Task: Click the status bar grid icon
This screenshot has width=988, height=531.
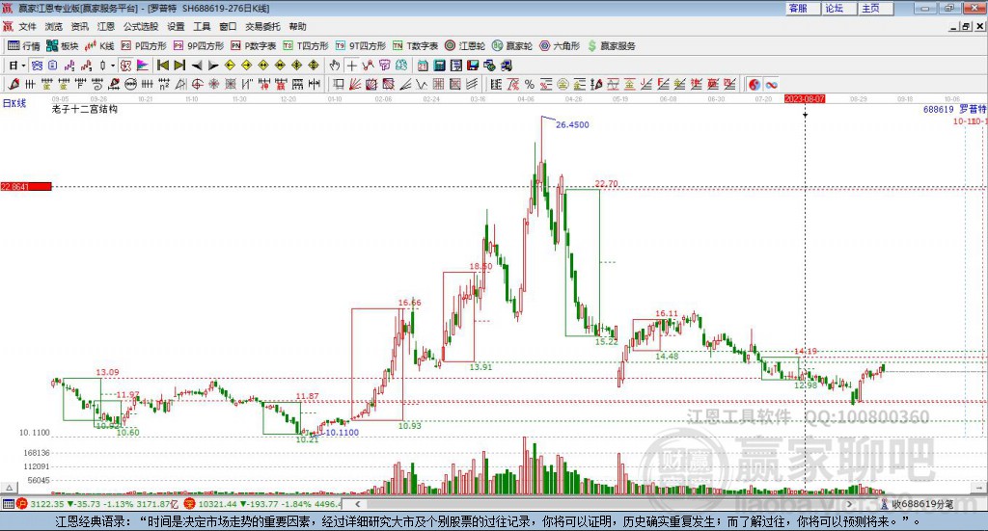Action: pyautogui.click(x=8, y=504)
